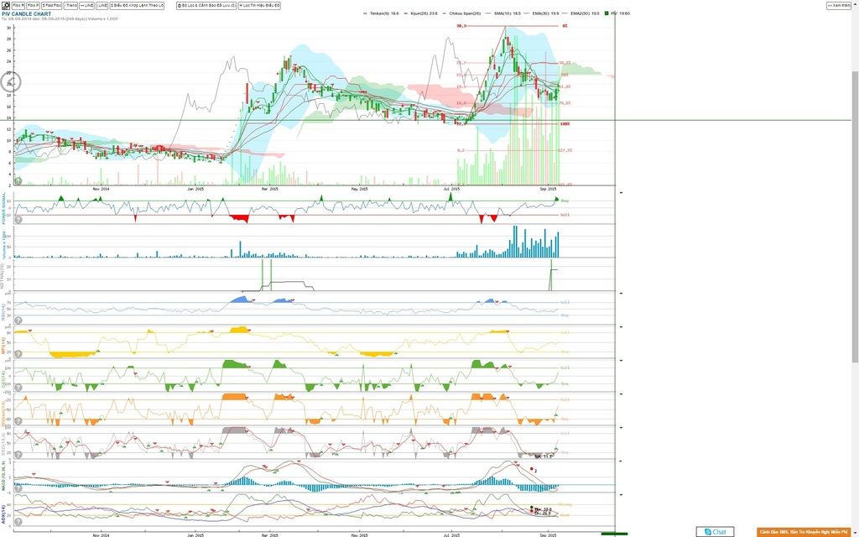Click help icon in ADX(14) panel

(18, 523)
